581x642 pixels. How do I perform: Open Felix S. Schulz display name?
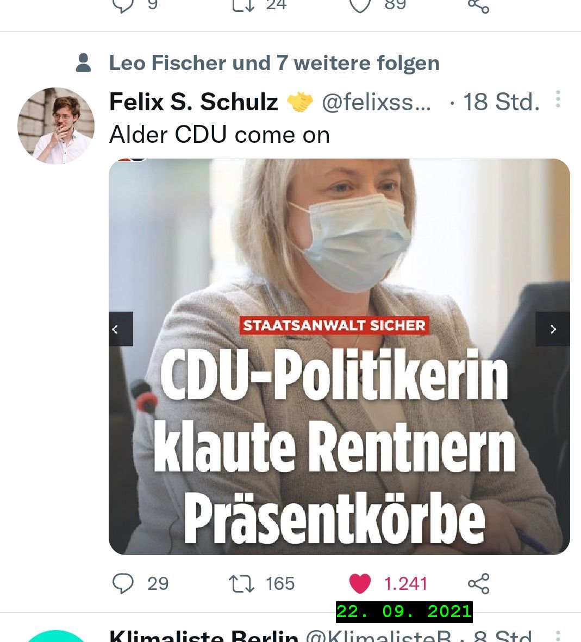pos(193,102)
